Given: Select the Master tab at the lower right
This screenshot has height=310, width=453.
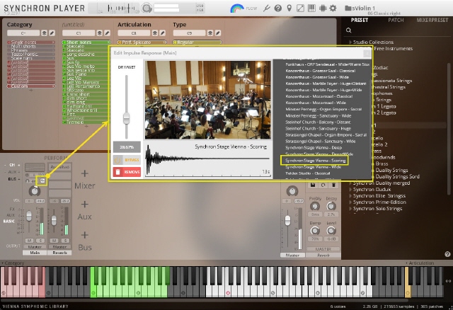Looking at the screenshot, I should click(x=292, y=255).
